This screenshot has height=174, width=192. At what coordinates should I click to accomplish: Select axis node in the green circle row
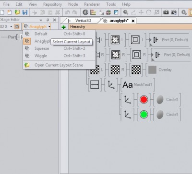[x=127, y=115]
